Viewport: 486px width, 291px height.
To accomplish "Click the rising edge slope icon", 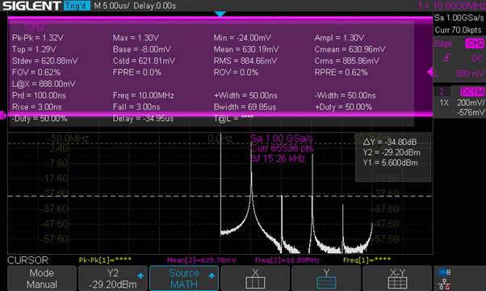I will (446, 58).
